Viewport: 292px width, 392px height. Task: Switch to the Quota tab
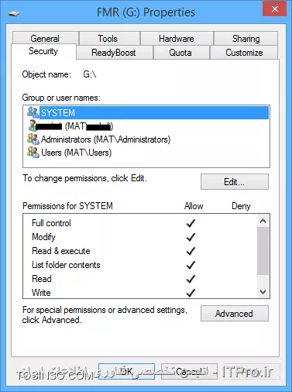[181, 53]
